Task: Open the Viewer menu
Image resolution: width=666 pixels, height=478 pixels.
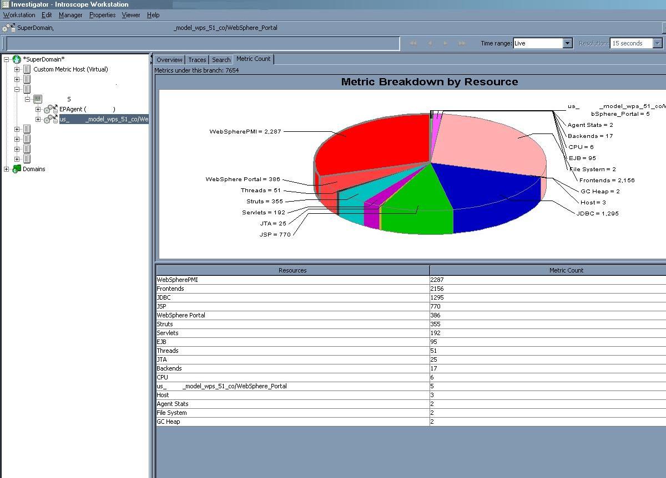Action: click(131, 15)
